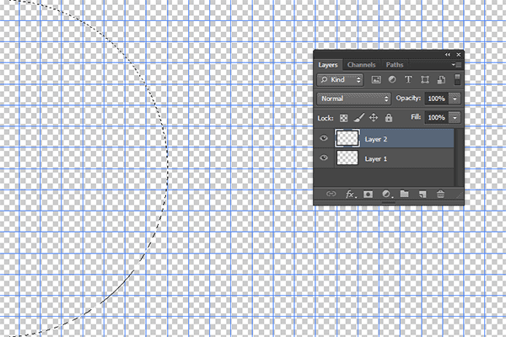Click the Fill 100% value field

[x=436, y=118]
